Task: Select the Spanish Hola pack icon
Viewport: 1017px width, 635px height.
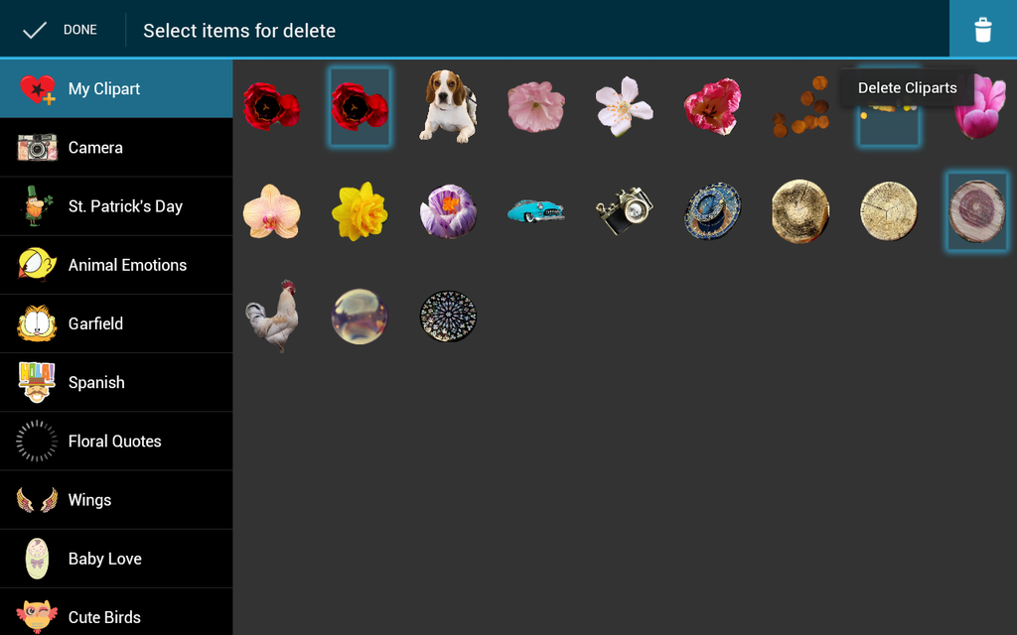Action: coord(37,382)
